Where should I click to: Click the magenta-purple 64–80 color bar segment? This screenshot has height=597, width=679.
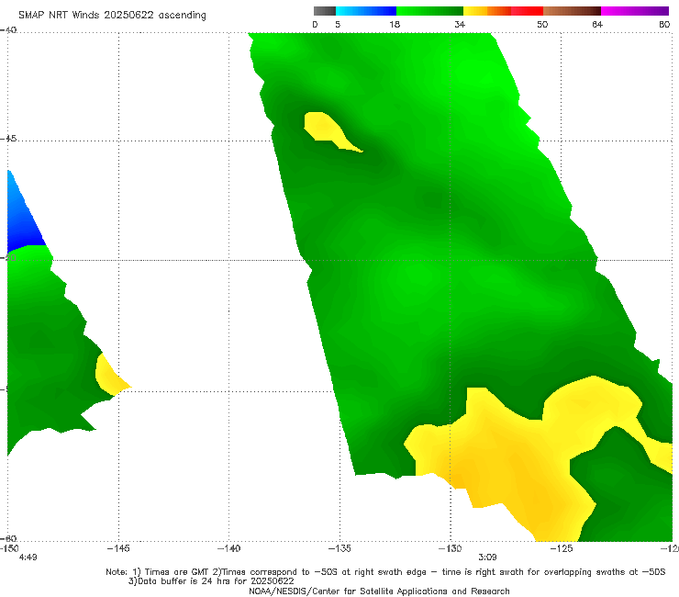click(635, 11)
